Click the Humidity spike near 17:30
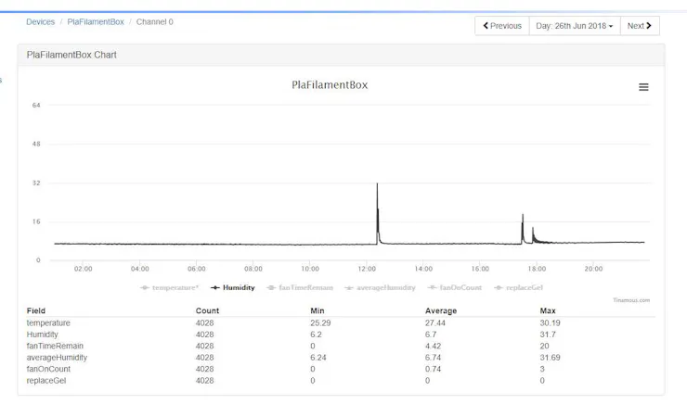The width and height of the screenshot is (687, 404). point(523,217)
